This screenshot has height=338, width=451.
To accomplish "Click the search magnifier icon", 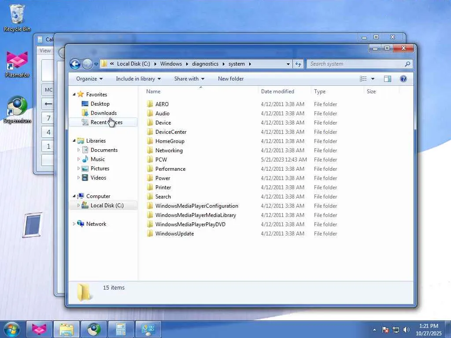I will click(407, 64).
